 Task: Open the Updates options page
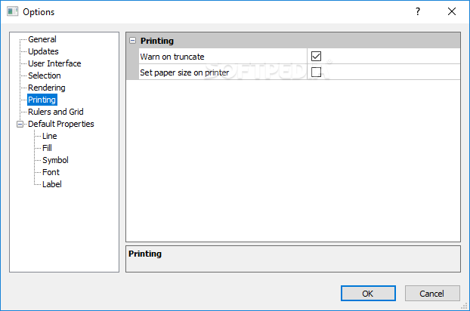click(43, 51)
